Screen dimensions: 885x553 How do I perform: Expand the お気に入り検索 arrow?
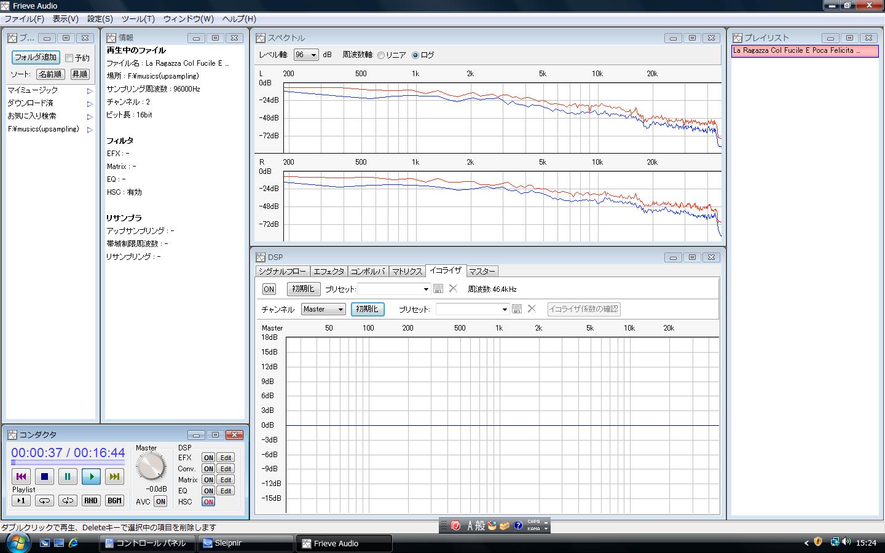tap(90, 117)
